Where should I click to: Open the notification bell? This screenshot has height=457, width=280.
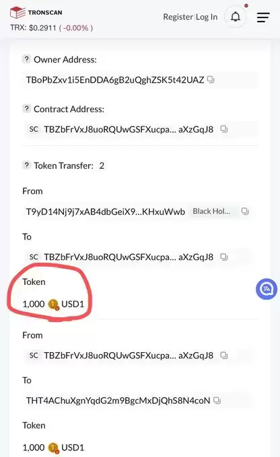coord(236,17)
